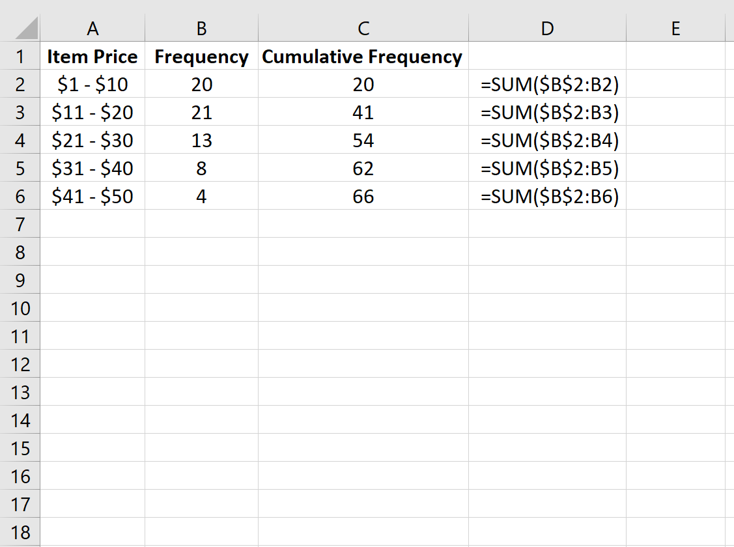Click the Frequency header cell

[201, 57]
